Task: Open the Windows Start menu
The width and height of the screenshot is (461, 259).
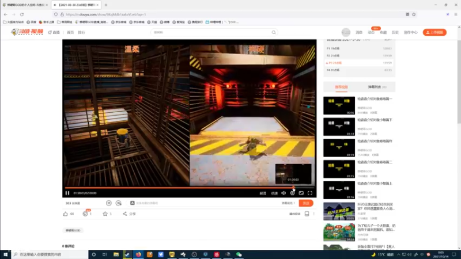Action: pyautogui.click(x=5, y=254)
